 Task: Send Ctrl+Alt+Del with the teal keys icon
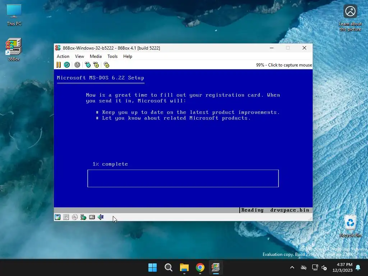click(88, 65)
